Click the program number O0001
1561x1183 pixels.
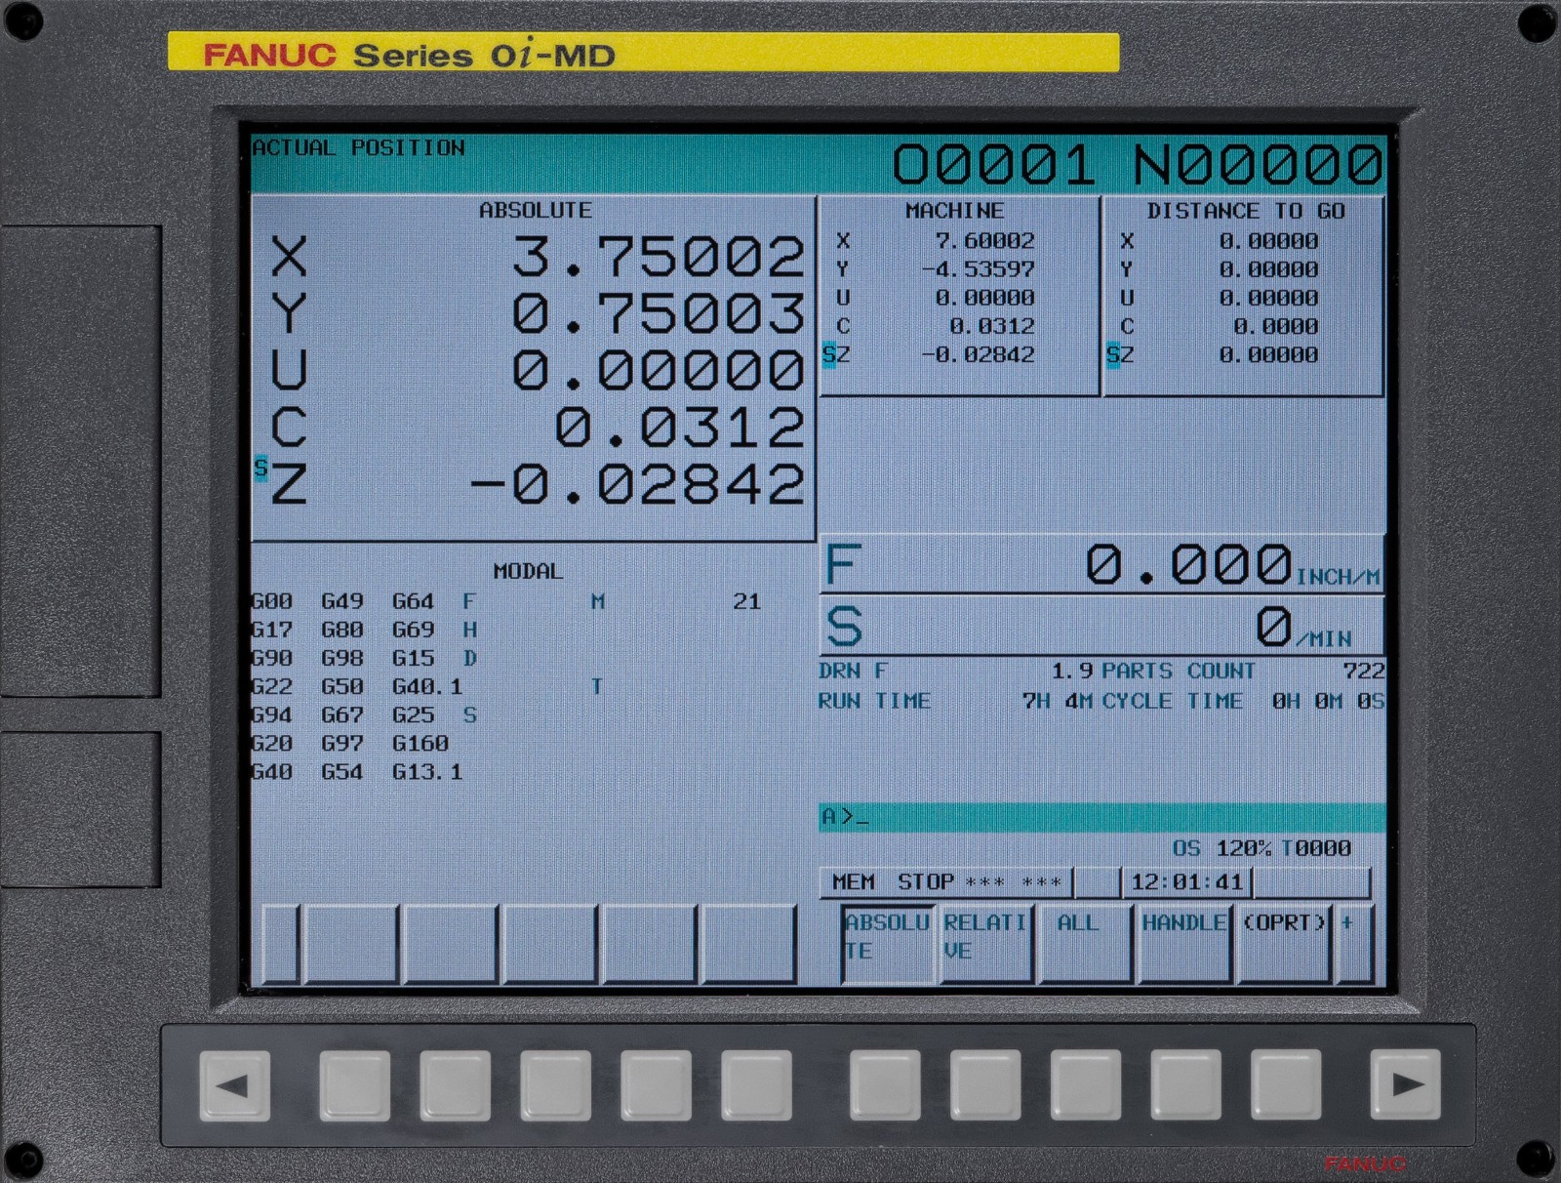[994, 164]
